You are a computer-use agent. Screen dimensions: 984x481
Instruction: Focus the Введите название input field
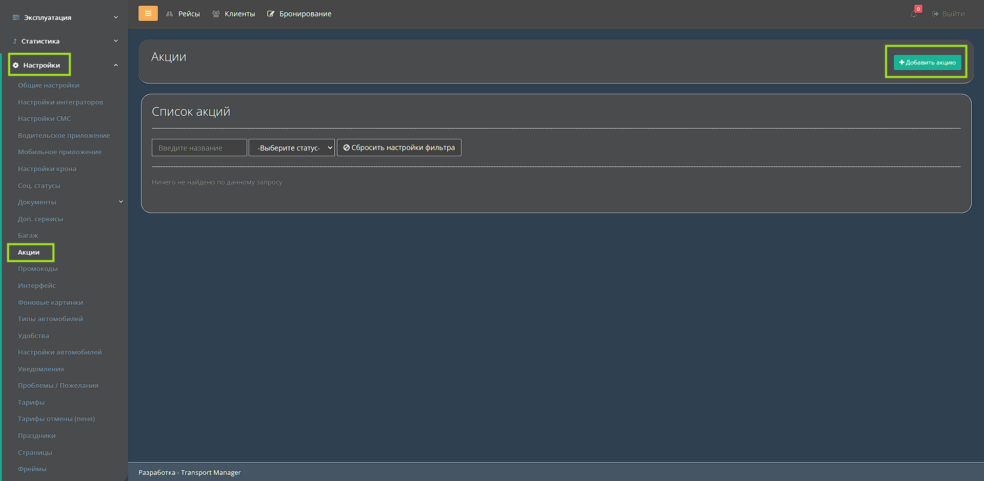click(199, 148)
